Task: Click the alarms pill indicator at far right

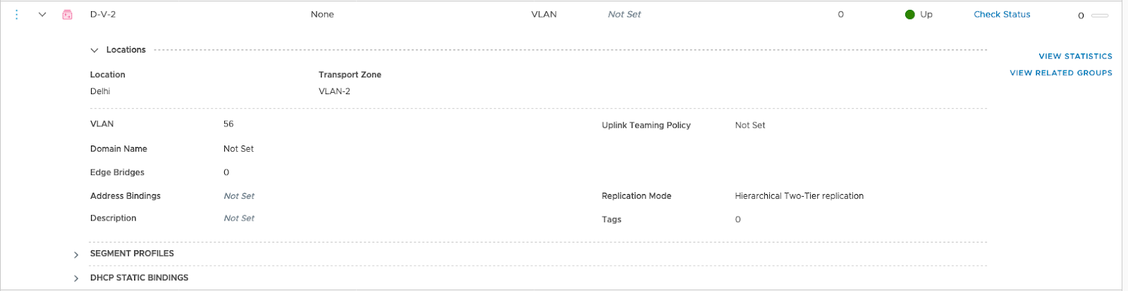Action: coord(1099,15)
